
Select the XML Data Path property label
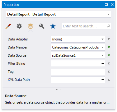19,80
